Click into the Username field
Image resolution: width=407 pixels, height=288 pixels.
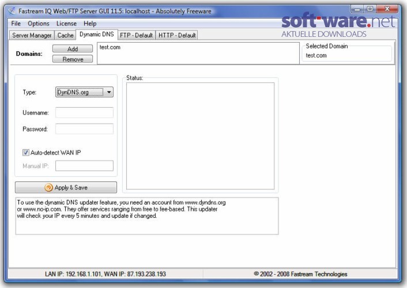(84, 112)
